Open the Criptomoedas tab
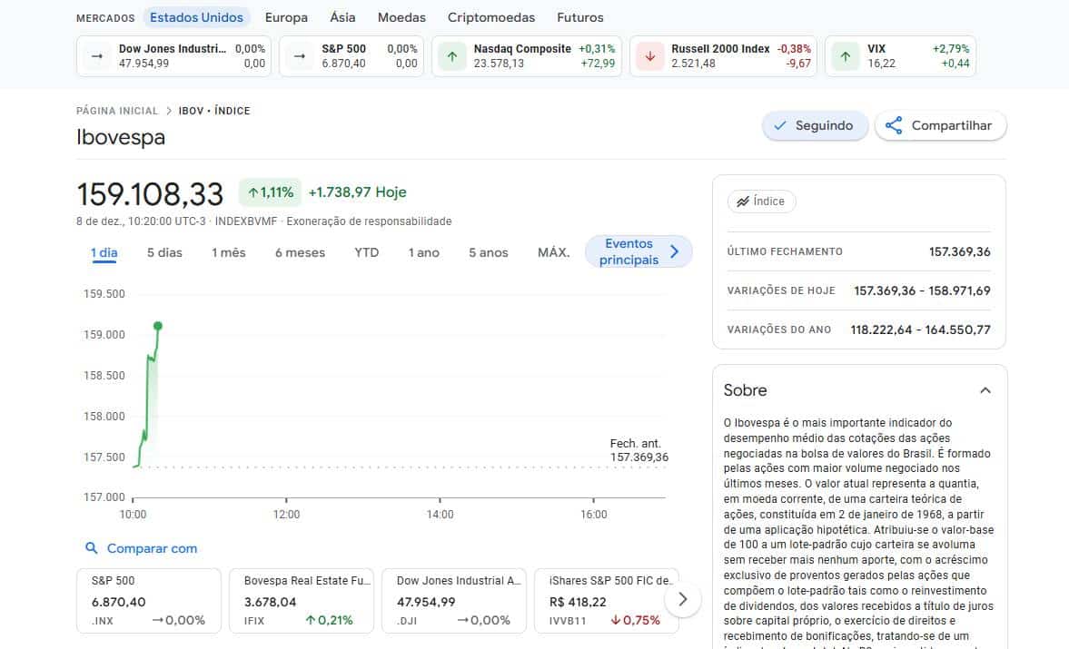This screenshot has height=649, width=1069. (x=490, y=18)
